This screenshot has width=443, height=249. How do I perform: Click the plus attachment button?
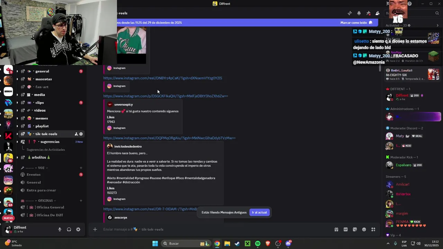95,229
